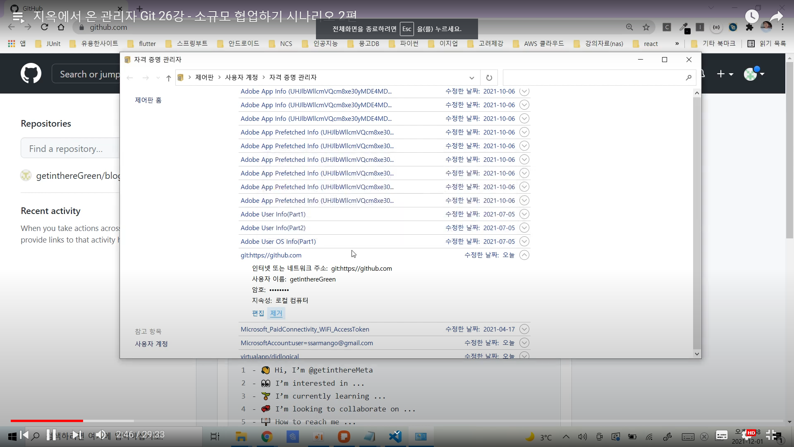The width and height of the screenshot is (794, 447).
Task: Open the flutter bookmark folder
Action: tap(142, 43)
